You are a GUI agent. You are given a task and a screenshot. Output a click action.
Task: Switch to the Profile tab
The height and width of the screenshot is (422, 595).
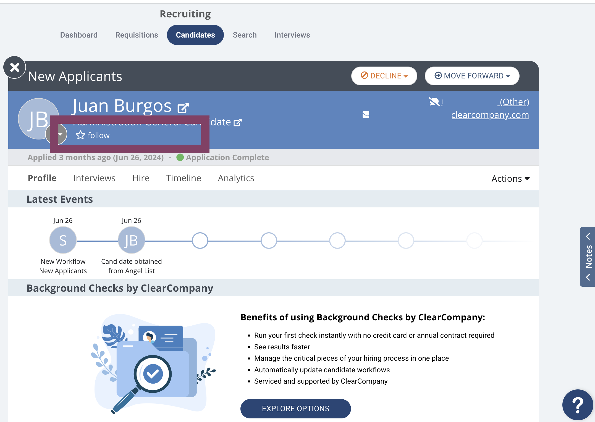click(x=42, y=178)
